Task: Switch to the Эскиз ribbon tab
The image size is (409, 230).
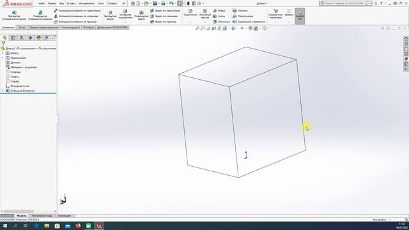Action: tap(22, 27)
